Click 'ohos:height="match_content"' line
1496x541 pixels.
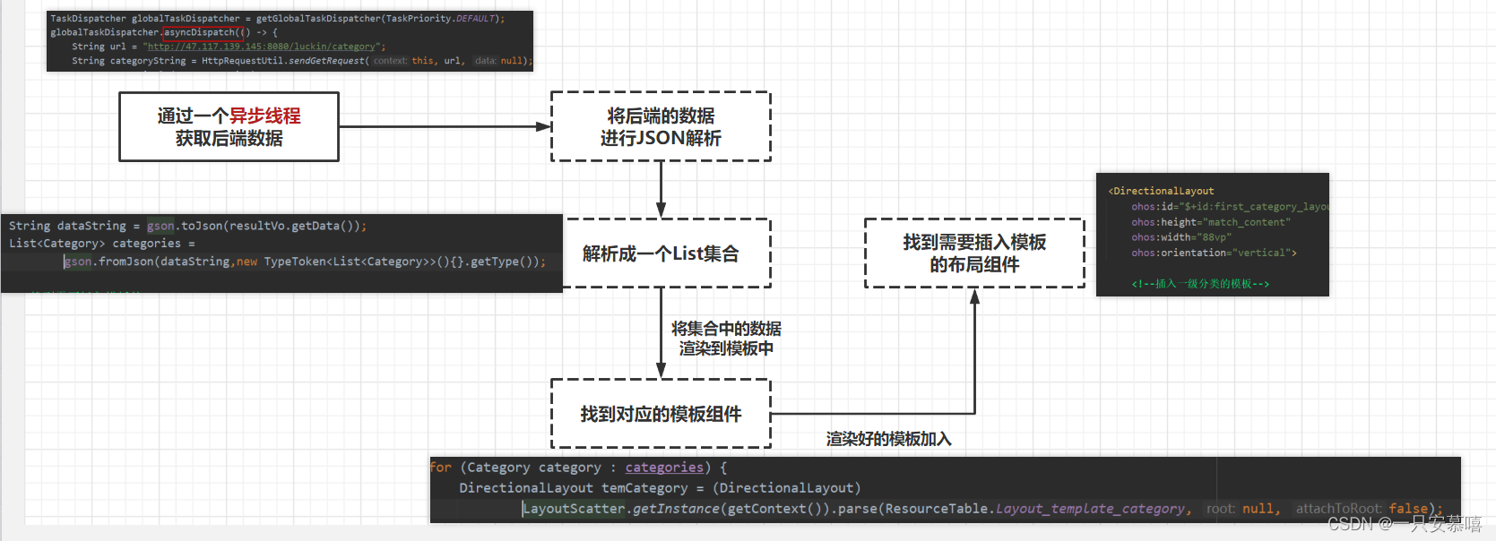pos(1211,222)
